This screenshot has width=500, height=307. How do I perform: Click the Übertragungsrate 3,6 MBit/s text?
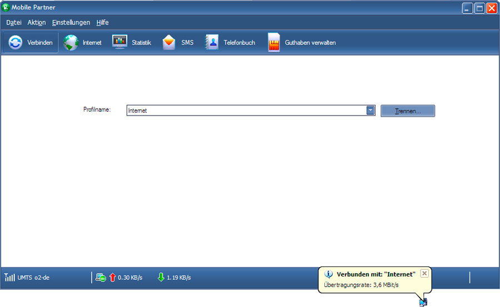361,285
